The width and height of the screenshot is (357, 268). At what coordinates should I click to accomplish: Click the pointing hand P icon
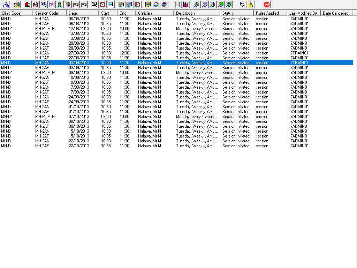point(84,4)
